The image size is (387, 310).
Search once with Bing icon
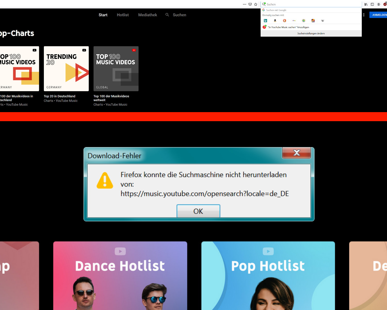(x=265, y=21)
